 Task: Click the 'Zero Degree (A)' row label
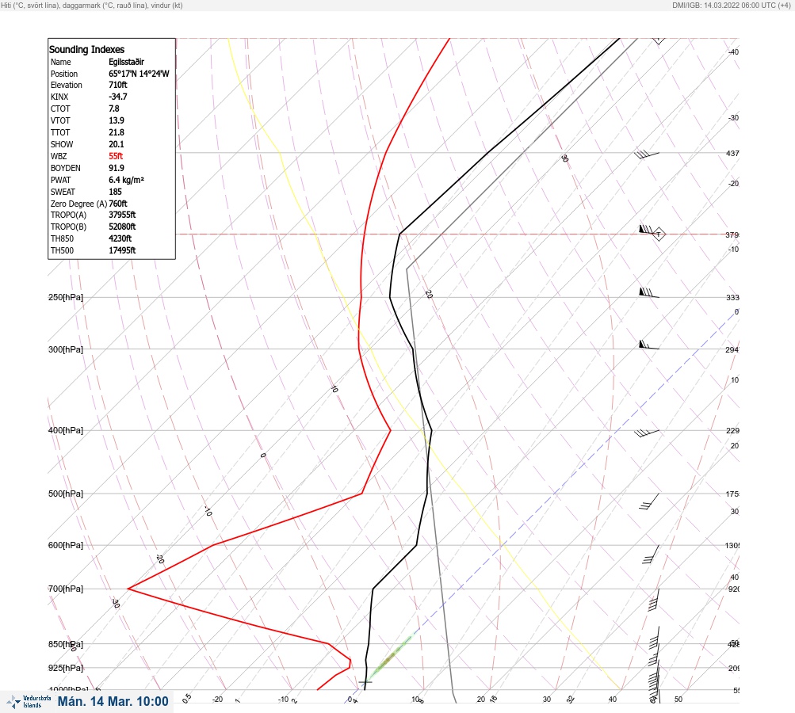[78, 204]
